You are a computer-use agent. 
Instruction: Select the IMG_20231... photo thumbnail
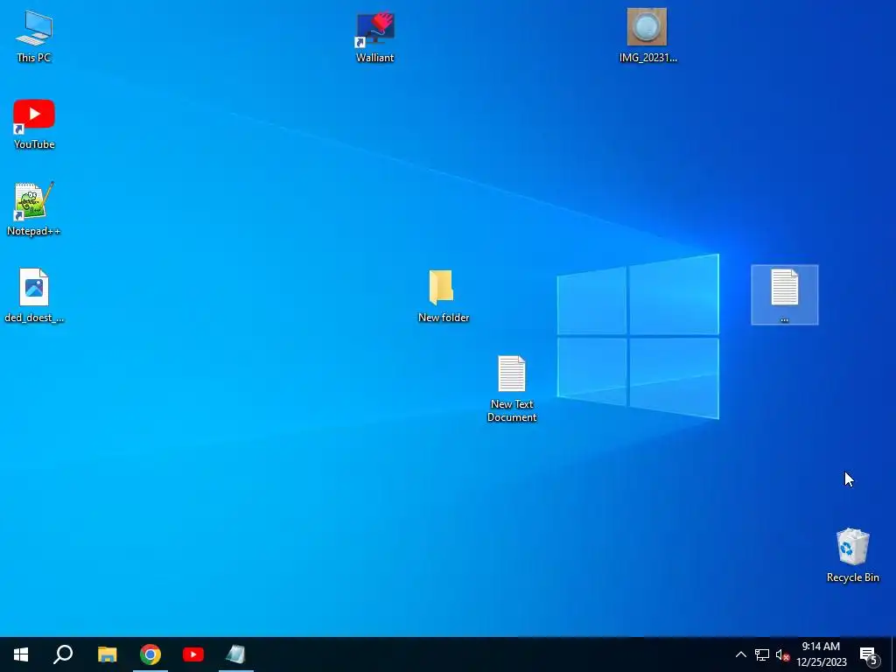(647, 35)
